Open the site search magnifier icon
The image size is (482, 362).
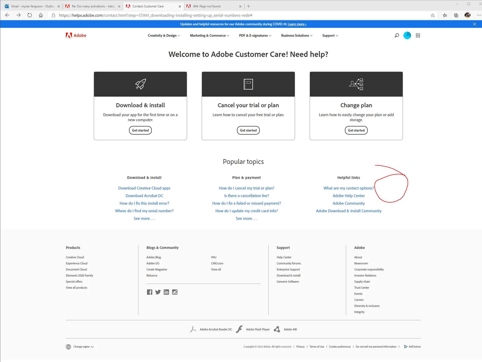pos(397,35)
